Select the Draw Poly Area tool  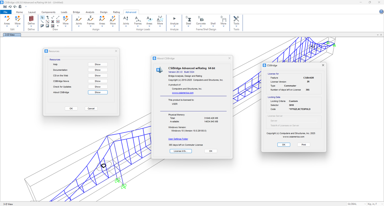click(x=42, y=26)
